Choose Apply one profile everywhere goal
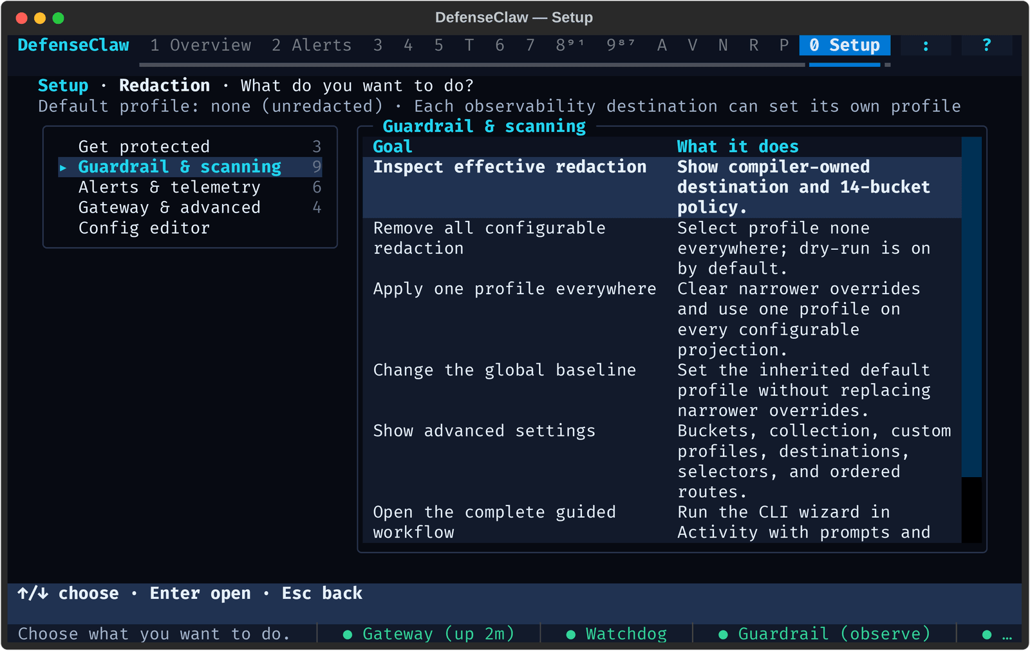The height and width of the screenshot is (651, 1030). 662,319
